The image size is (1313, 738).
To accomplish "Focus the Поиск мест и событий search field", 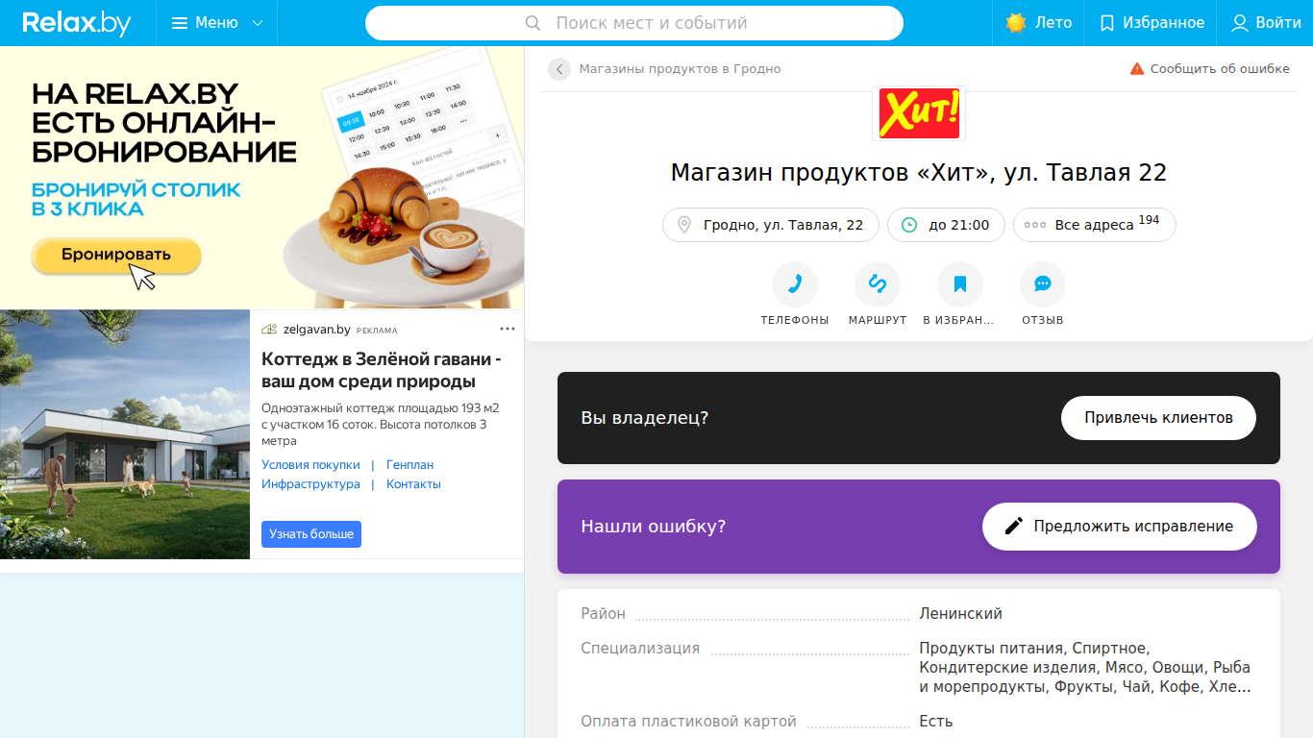I will click(x=634, y=23).
